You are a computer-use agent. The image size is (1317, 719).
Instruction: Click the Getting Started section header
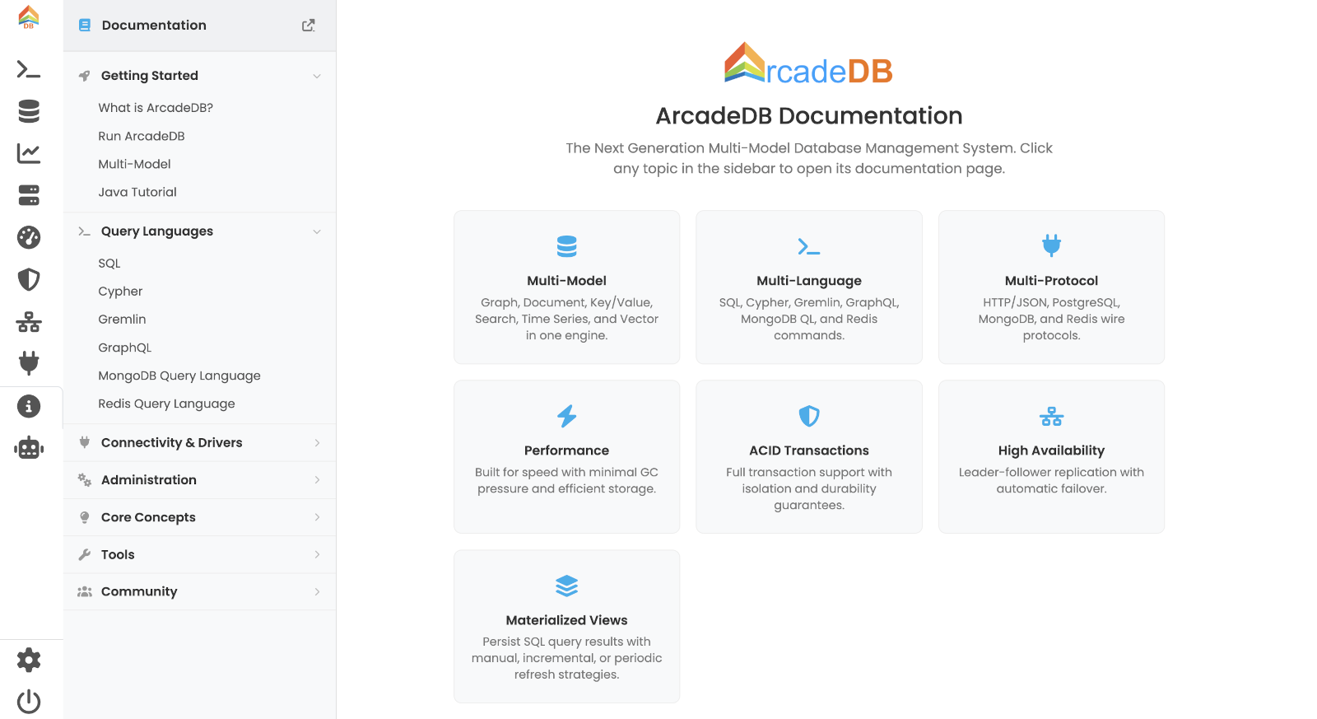click(x=200, y=76)
